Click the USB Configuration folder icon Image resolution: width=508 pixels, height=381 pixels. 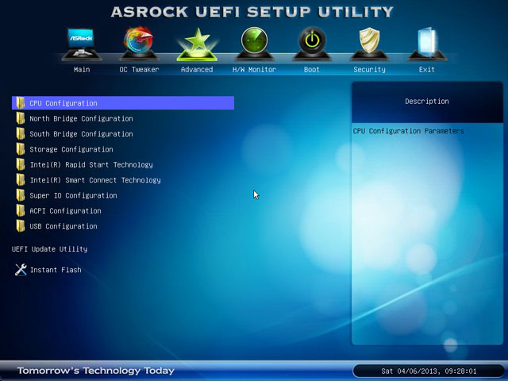click(21, 225)
